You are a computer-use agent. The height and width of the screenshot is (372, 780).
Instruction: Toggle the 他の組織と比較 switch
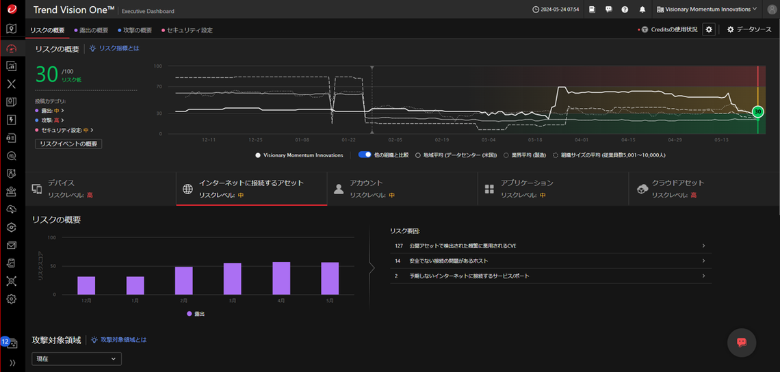pos(365,155)
